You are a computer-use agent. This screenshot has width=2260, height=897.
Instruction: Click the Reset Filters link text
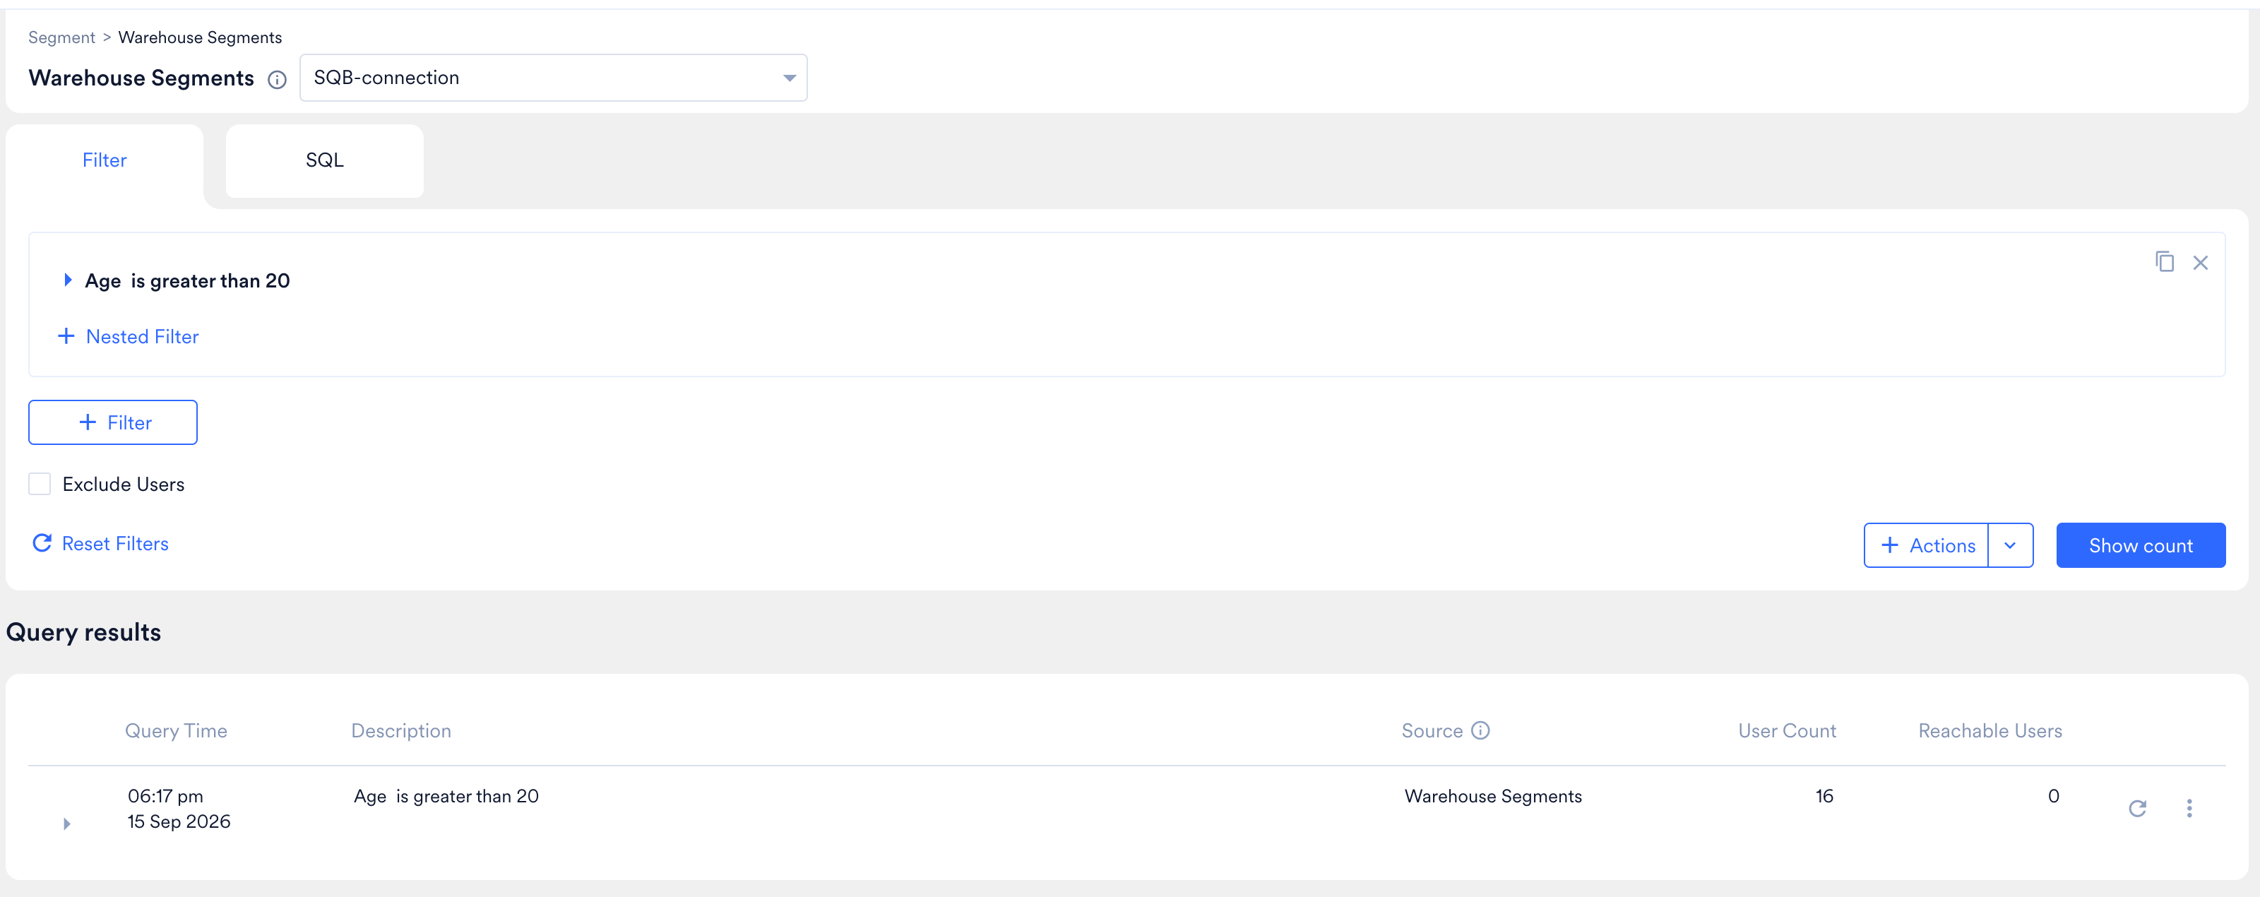coord(115,543)
